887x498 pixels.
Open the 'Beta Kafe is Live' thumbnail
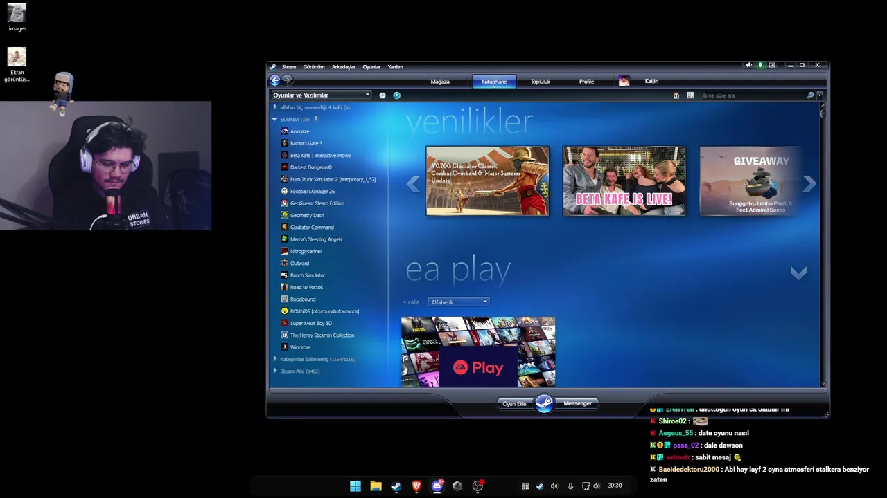(624, 181)
